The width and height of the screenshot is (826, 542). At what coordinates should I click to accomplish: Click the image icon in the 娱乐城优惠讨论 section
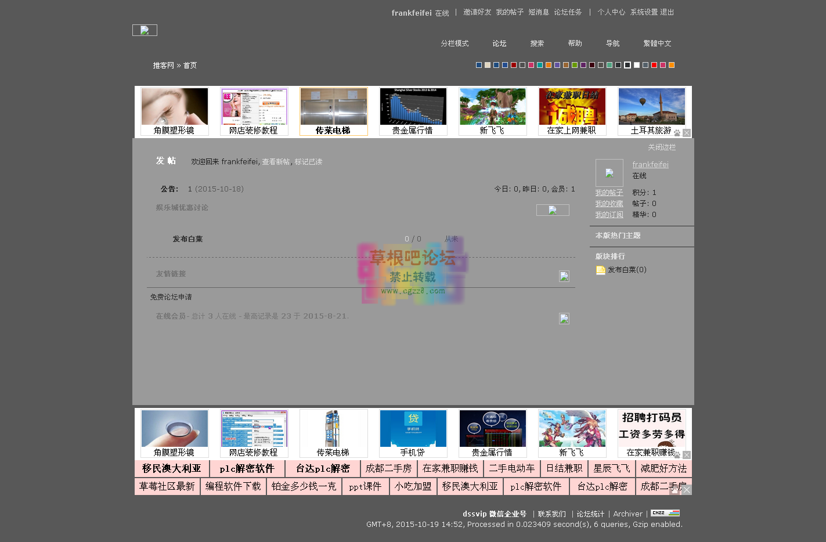[x=553, y=209]
